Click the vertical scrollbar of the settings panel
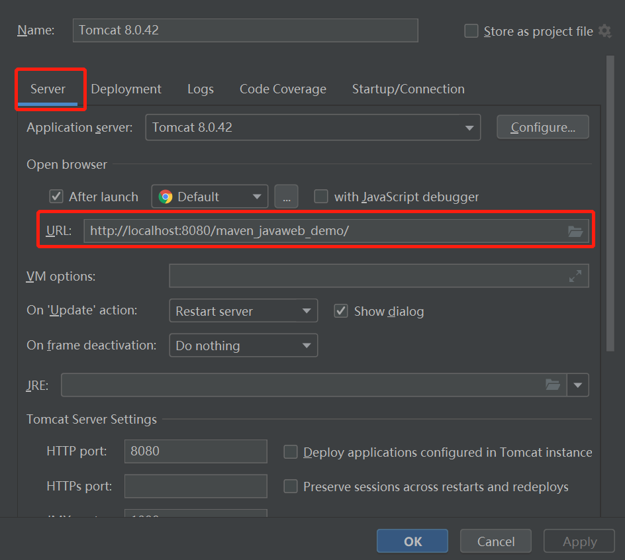Screen dimensions: 625x560 pyautogui.click(x=610, y=203)
